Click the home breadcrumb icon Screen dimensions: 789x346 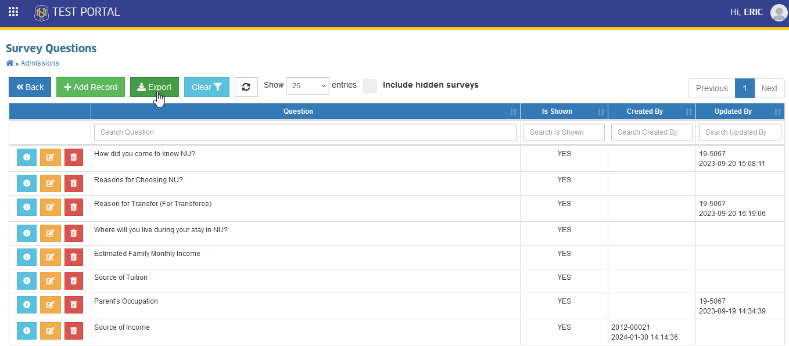pos(10,63)
